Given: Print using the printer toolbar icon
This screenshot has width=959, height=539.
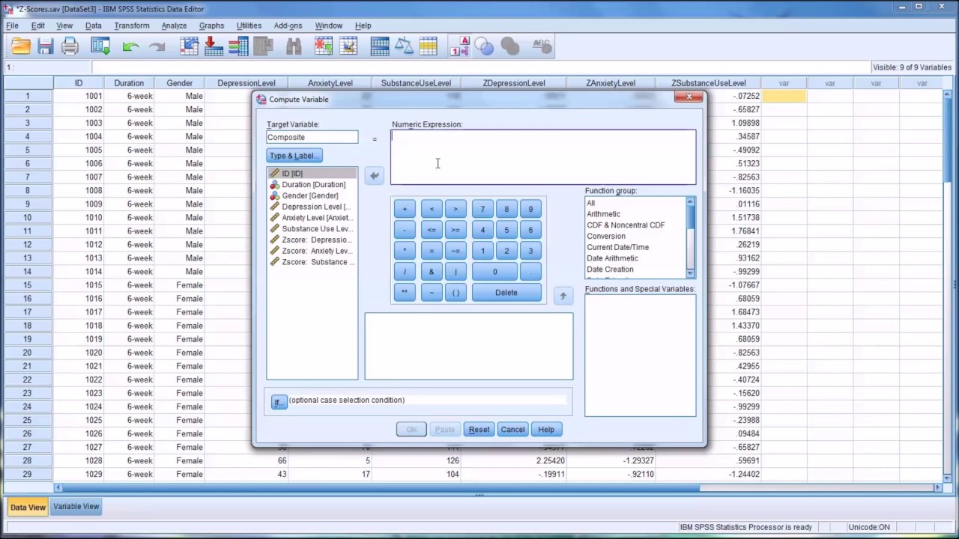Looking at the screenshot, I should (x=70, y=46).
